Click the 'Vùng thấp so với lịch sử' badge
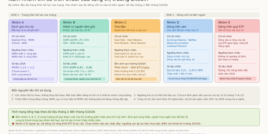This screenshot has height=134, width=268. point(33,79)
